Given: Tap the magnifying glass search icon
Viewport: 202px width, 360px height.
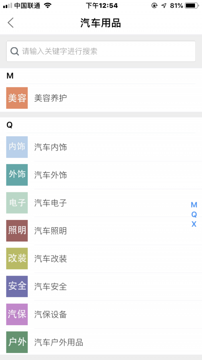Looking at the screenshot, I should click(x=14, y=51).
